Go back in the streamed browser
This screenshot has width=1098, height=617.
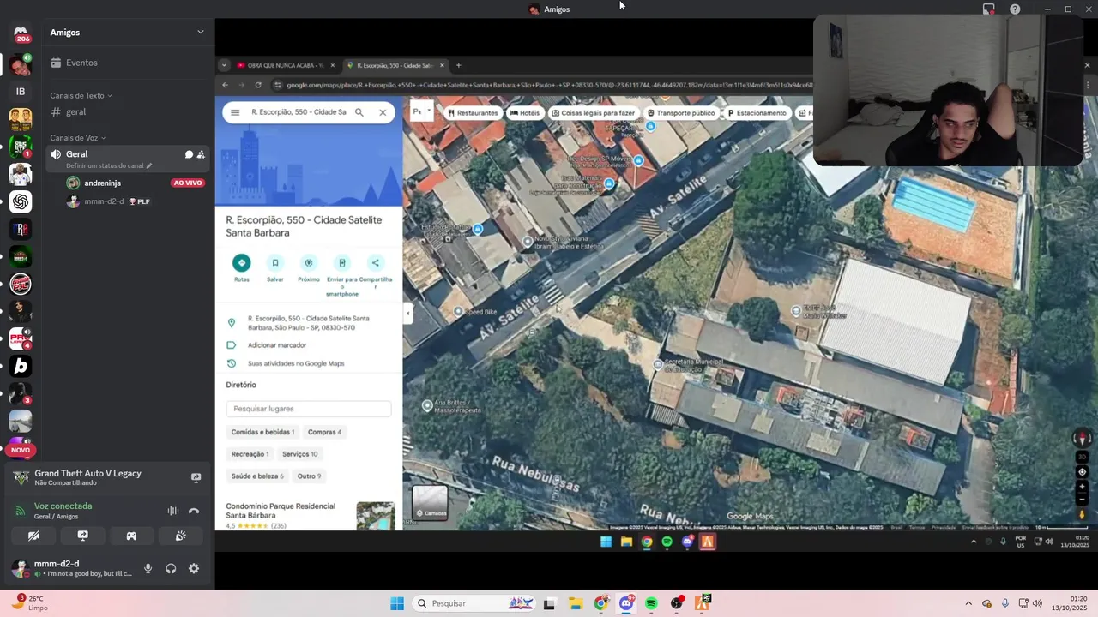tap(225, 85)
